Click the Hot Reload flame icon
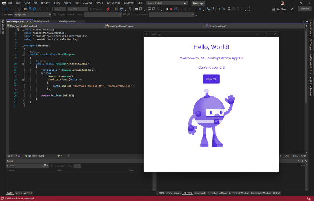The image size is (314, 201). [108, 9]
